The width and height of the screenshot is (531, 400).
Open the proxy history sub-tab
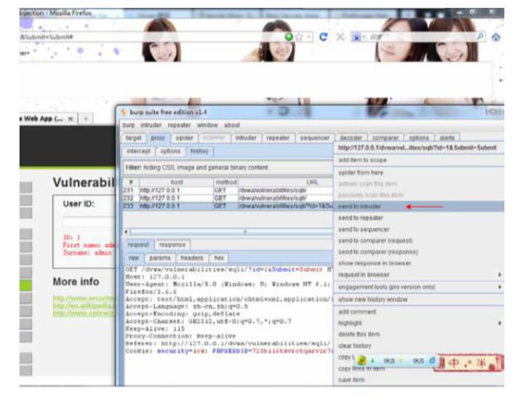click(199, 151)
